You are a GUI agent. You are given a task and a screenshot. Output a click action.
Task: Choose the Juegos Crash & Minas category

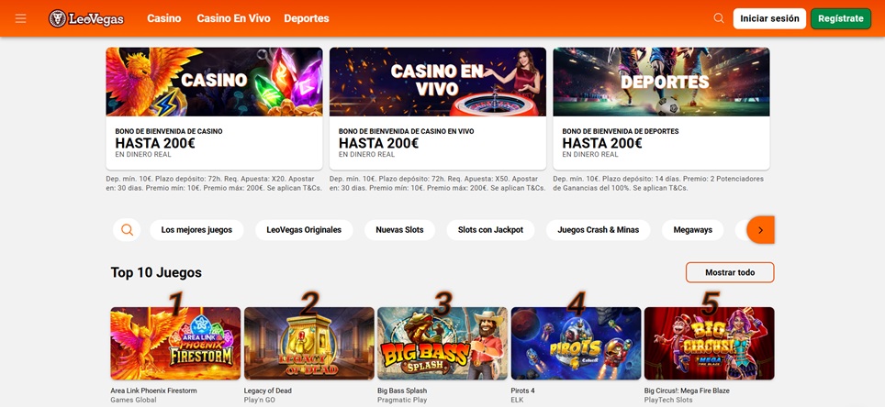(599, 230)
